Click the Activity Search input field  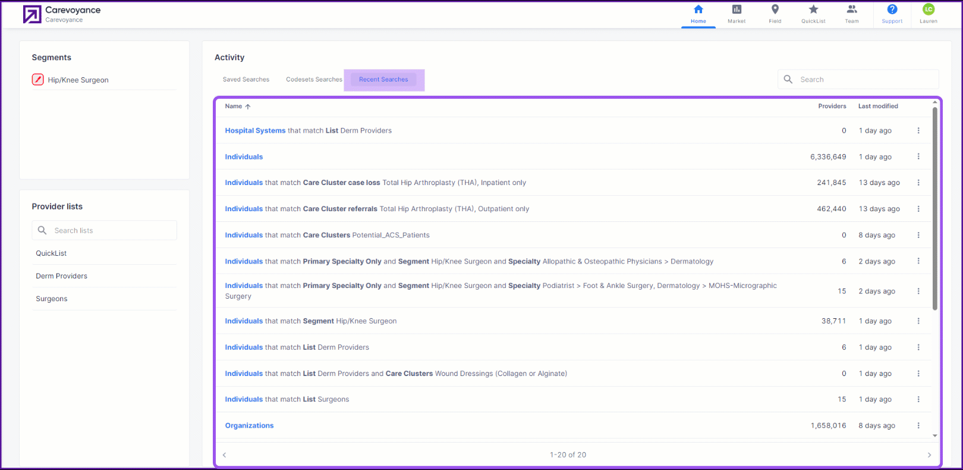click(858, 79)
